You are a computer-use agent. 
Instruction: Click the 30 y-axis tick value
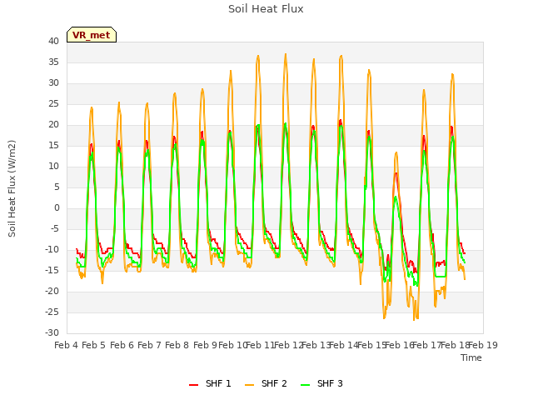pyautogui.click(x=53, y=83)
